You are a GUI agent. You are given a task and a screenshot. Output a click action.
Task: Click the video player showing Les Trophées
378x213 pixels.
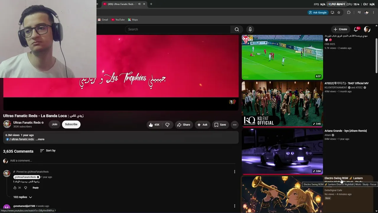(121, 72)
